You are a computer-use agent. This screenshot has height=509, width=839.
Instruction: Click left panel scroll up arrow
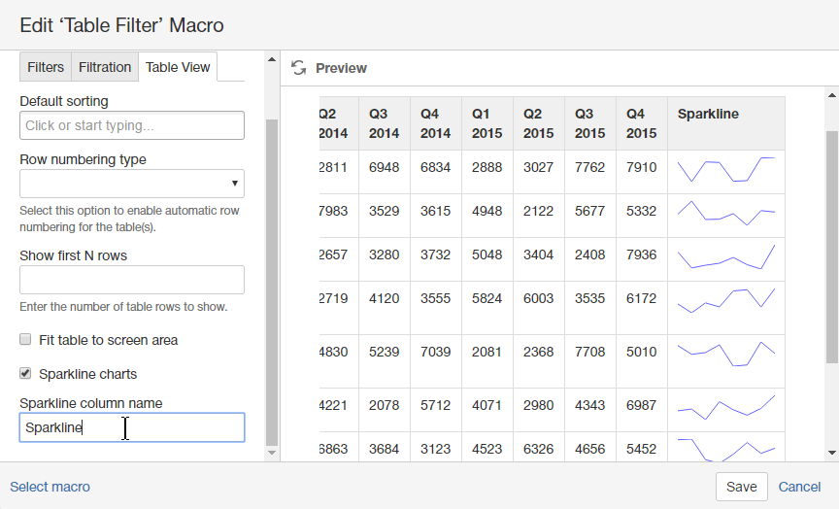pyautogui.click(x=271, y=61)
